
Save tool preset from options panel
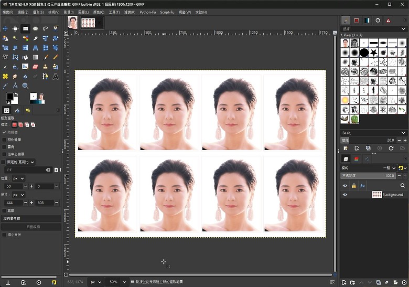pos(8,283)
